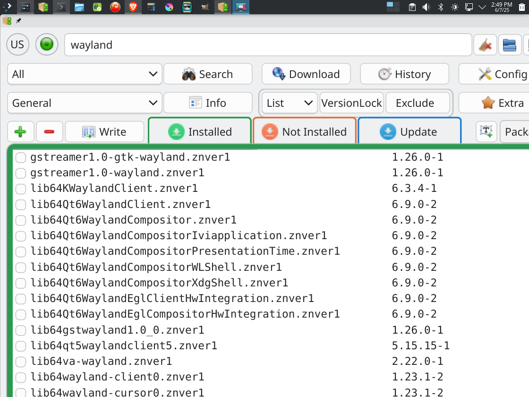
Task: Open the system settings taskbar icon
Action: coord(26,7)
